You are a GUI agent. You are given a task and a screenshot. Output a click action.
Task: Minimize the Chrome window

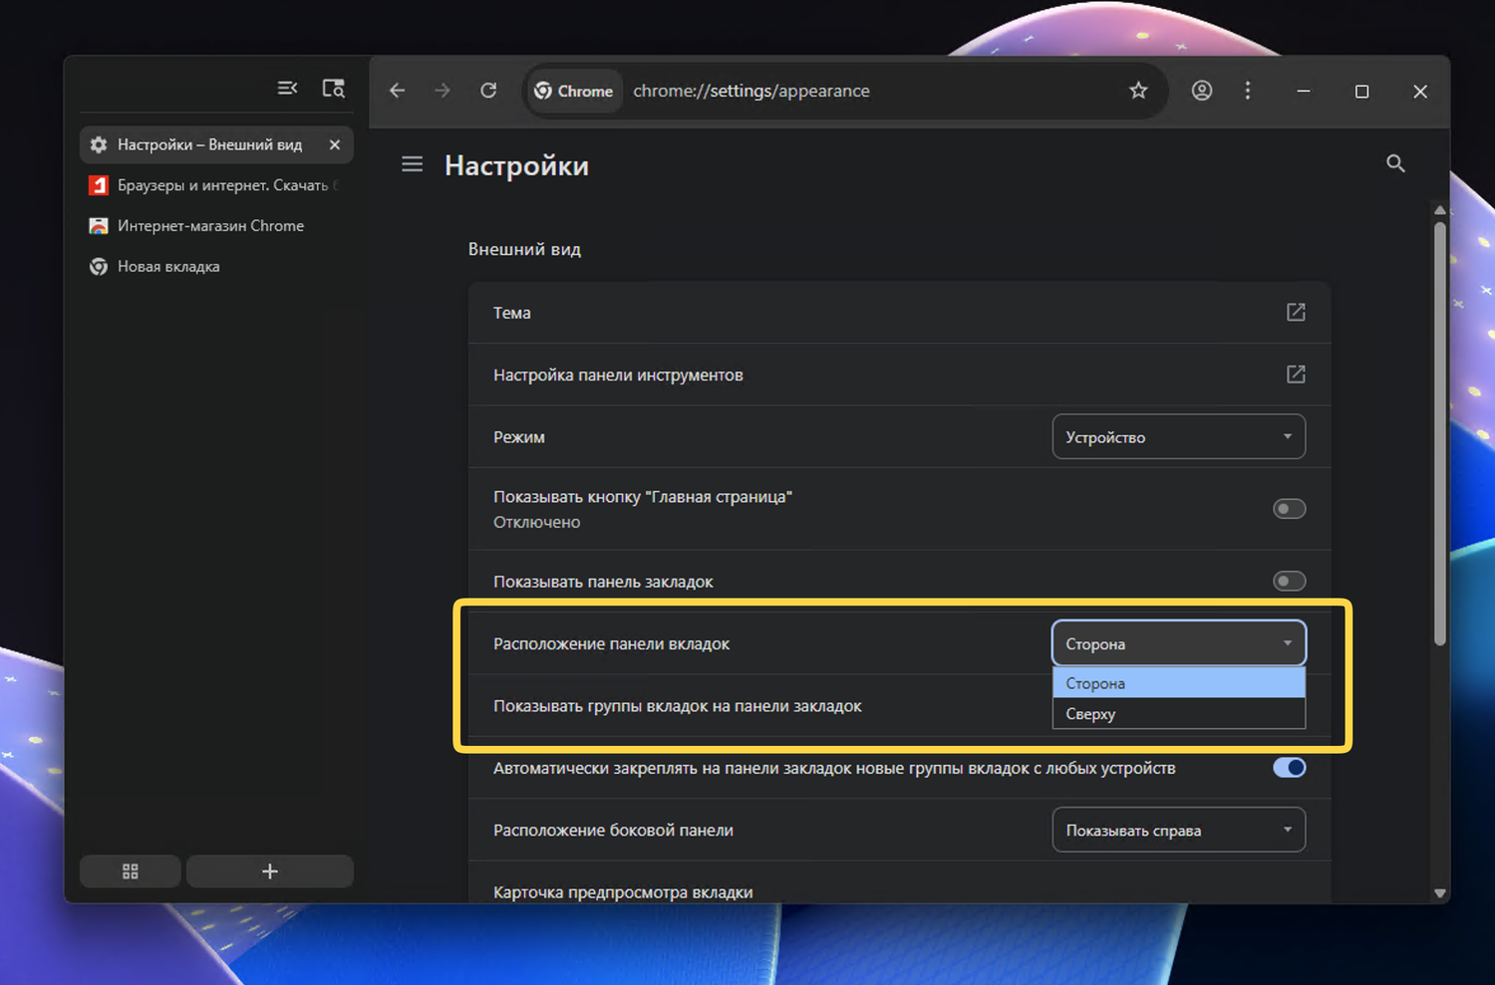[1303, 91]
